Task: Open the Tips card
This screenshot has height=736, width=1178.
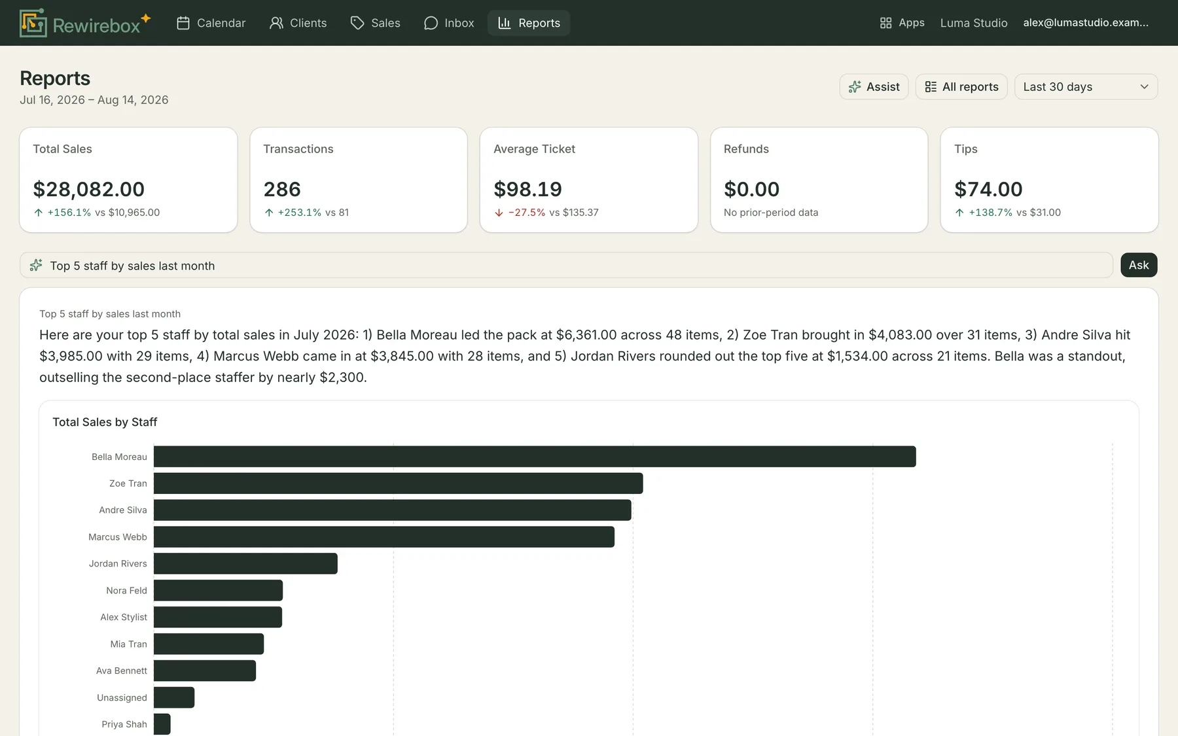Action: [x=1049, y=180]
